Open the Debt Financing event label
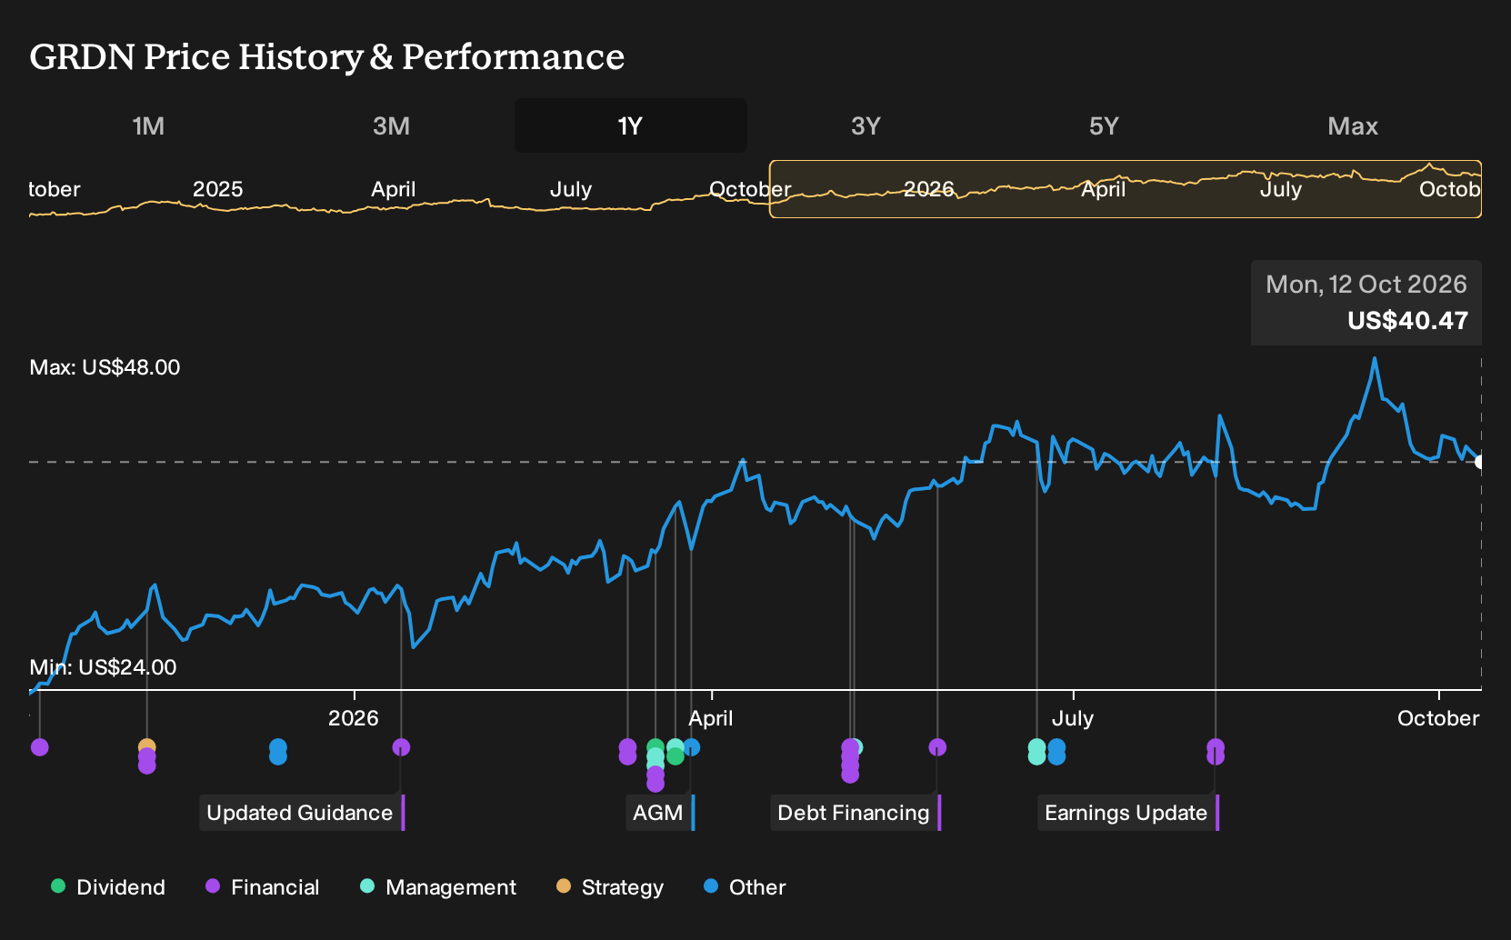This screenshot has height=940, width=1511. [x=855, y=813]
